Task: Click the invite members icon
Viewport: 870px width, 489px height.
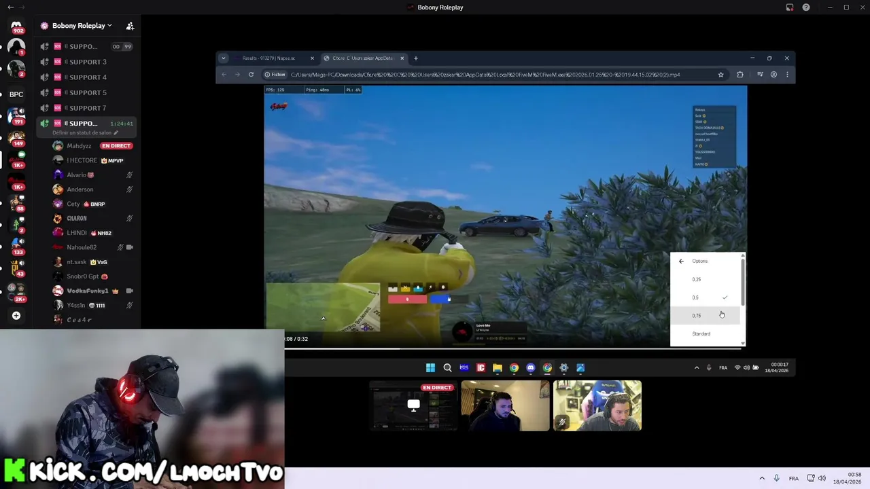Action: point(130,26)
